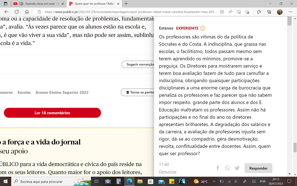Show hidden tray icons chevron

(214, 181)
